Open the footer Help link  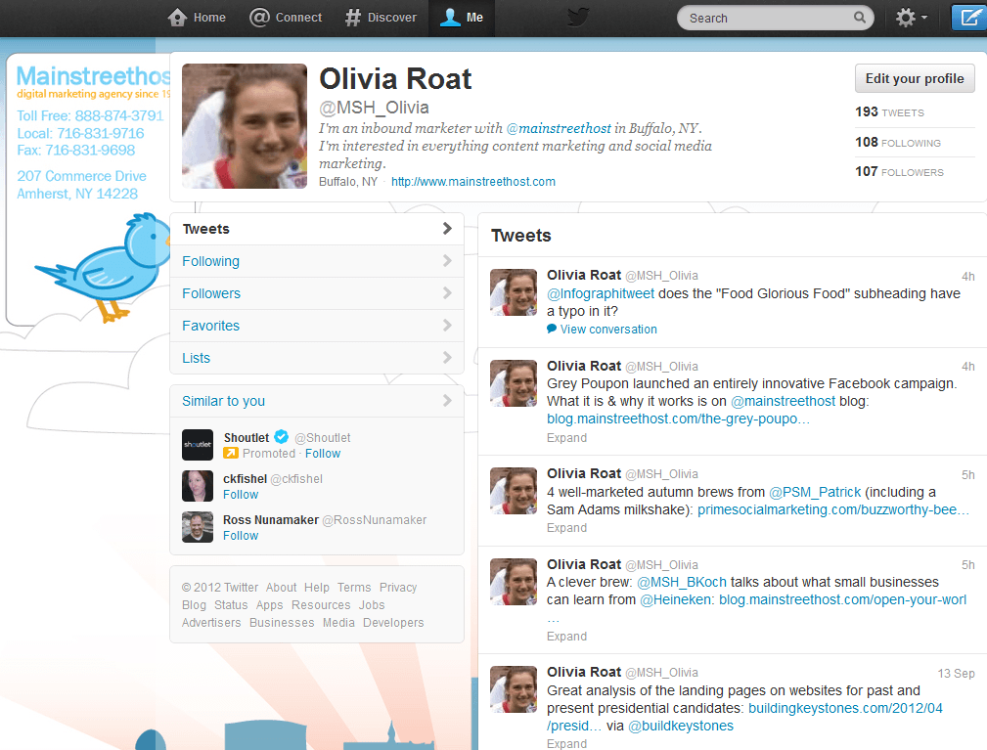[317, 587]
